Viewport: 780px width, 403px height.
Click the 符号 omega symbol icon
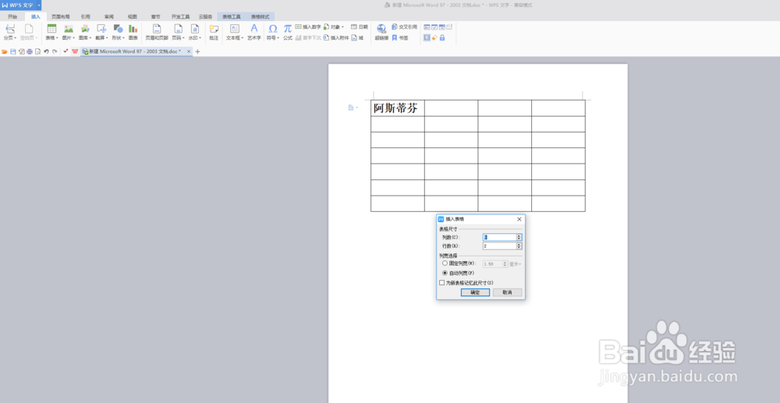click(x=272, y=29)
